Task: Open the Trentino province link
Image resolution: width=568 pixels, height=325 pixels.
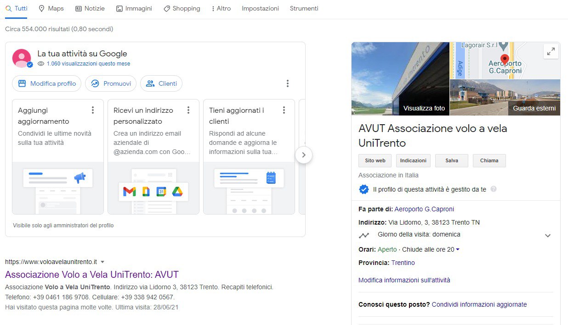Action: pos(403,263)
